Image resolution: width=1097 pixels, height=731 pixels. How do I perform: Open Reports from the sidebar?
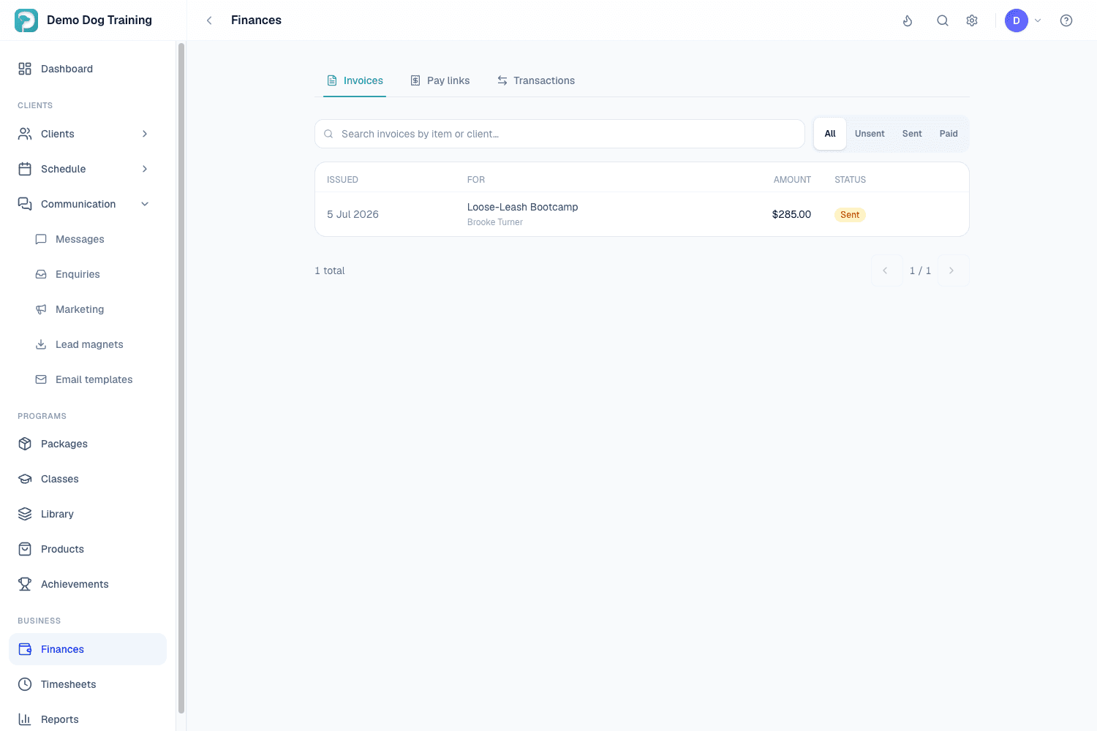coord(88,719)
